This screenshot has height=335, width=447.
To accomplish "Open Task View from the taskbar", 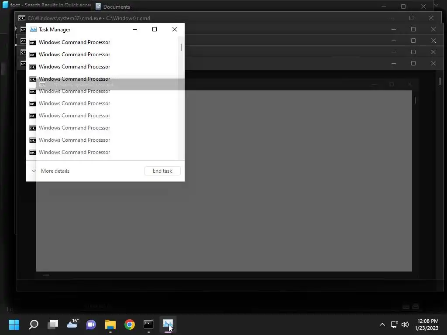I will (x=53, y=324).
